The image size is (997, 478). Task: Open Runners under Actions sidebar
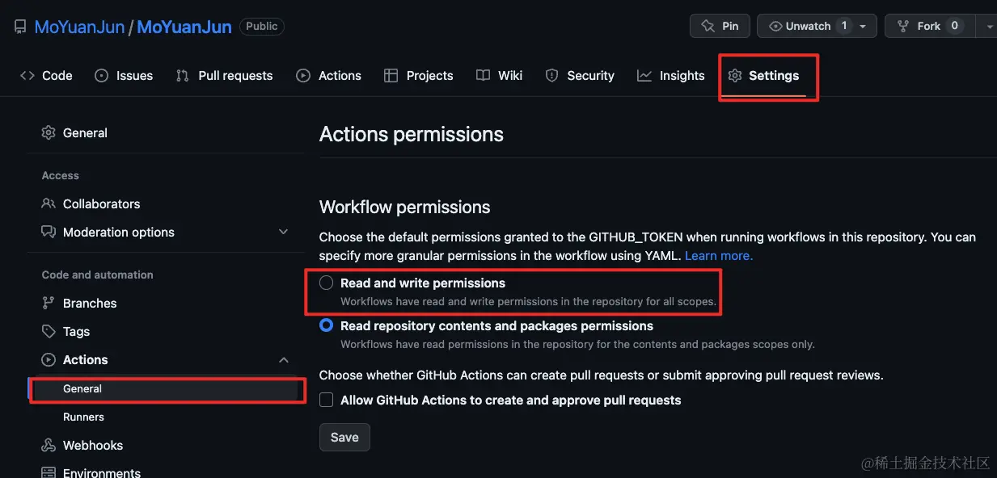coord(83,417)
